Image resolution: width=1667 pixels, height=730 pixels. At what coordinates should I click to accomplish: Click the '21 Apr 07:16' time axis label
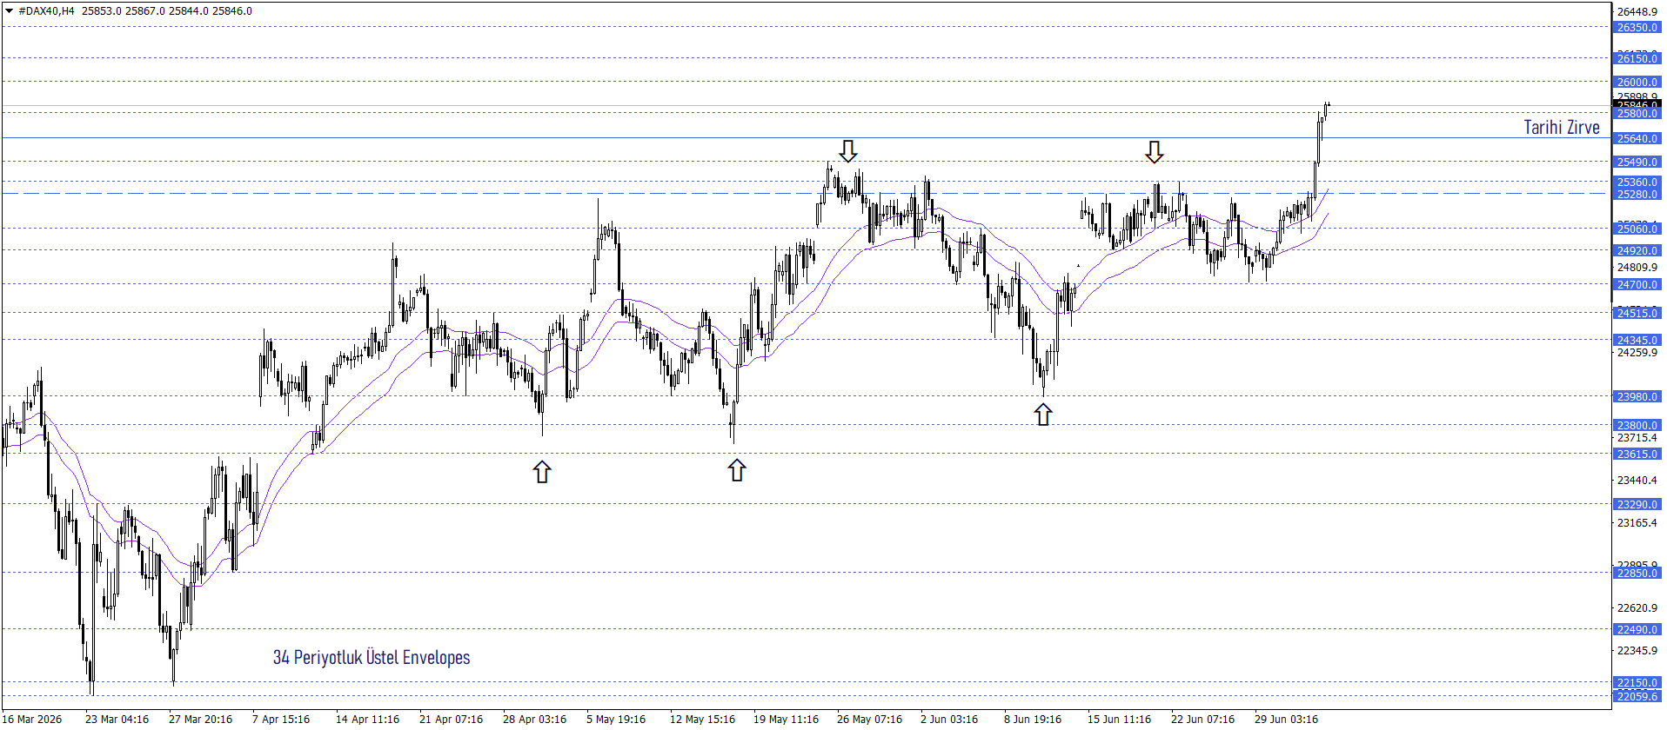tap(452, 720)
